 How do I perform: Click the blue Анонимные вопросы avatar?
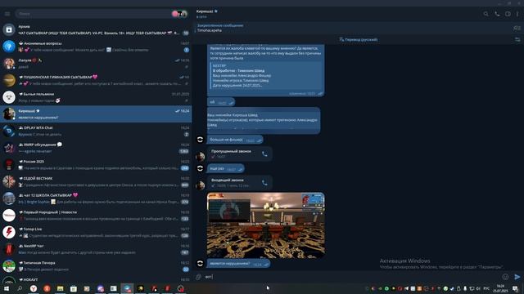click(x=9, y=47)
